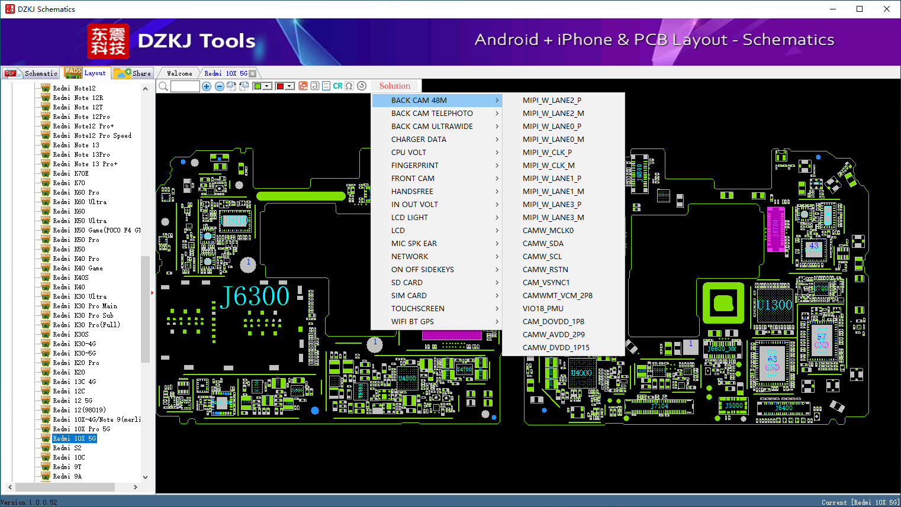Pick the green color swatch
The width and height of the screenshot is (901, 507).
point(258,86)
